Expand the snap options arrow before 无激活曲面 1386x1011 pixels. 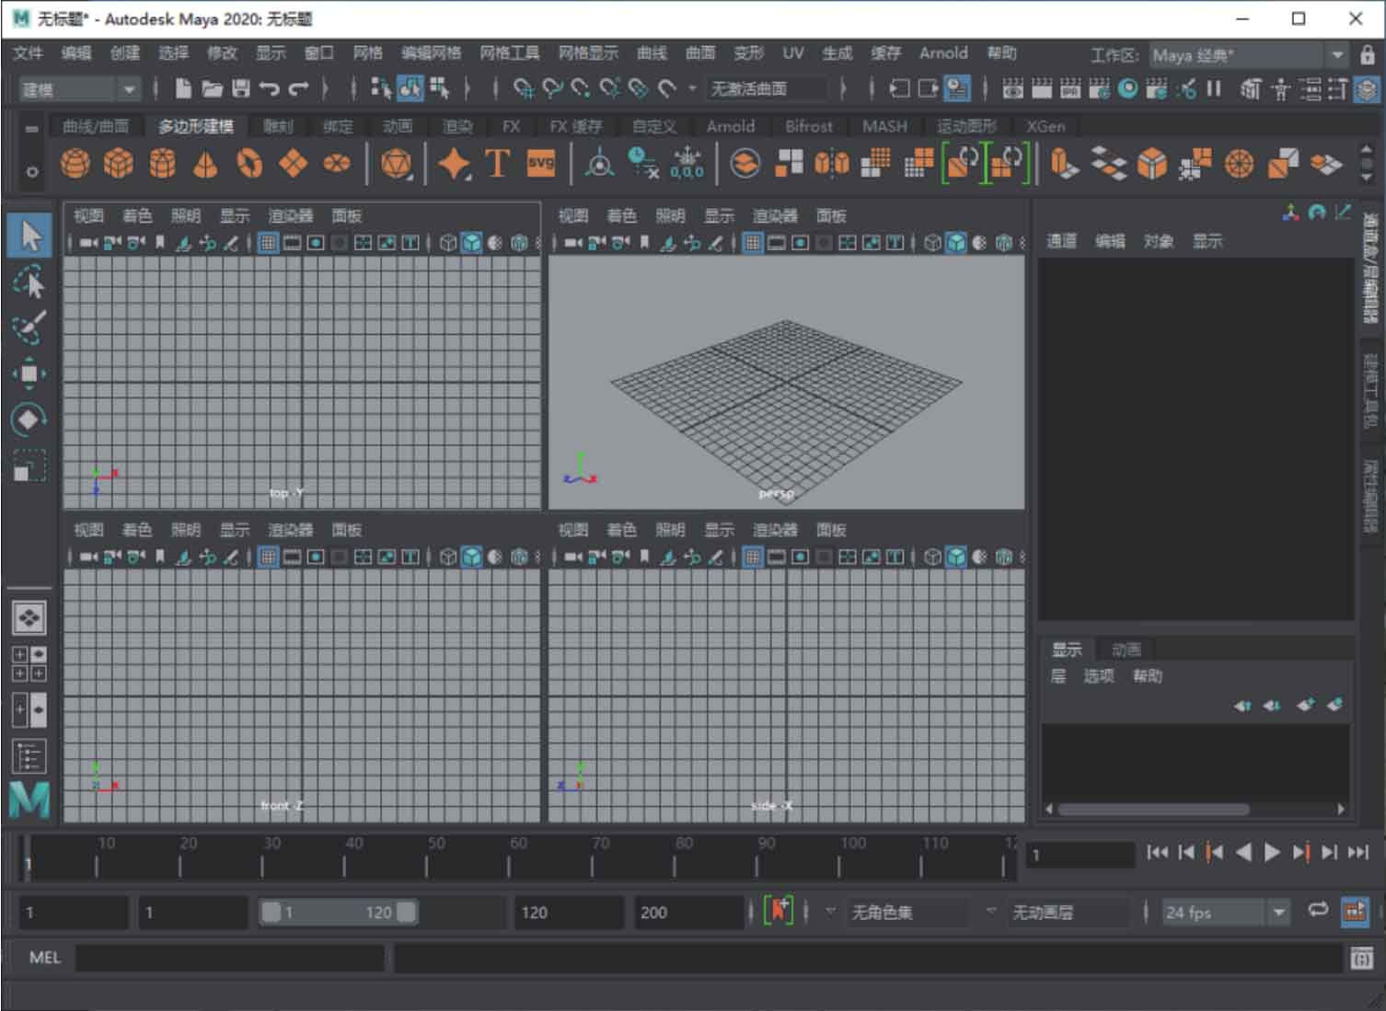point(692,88)
